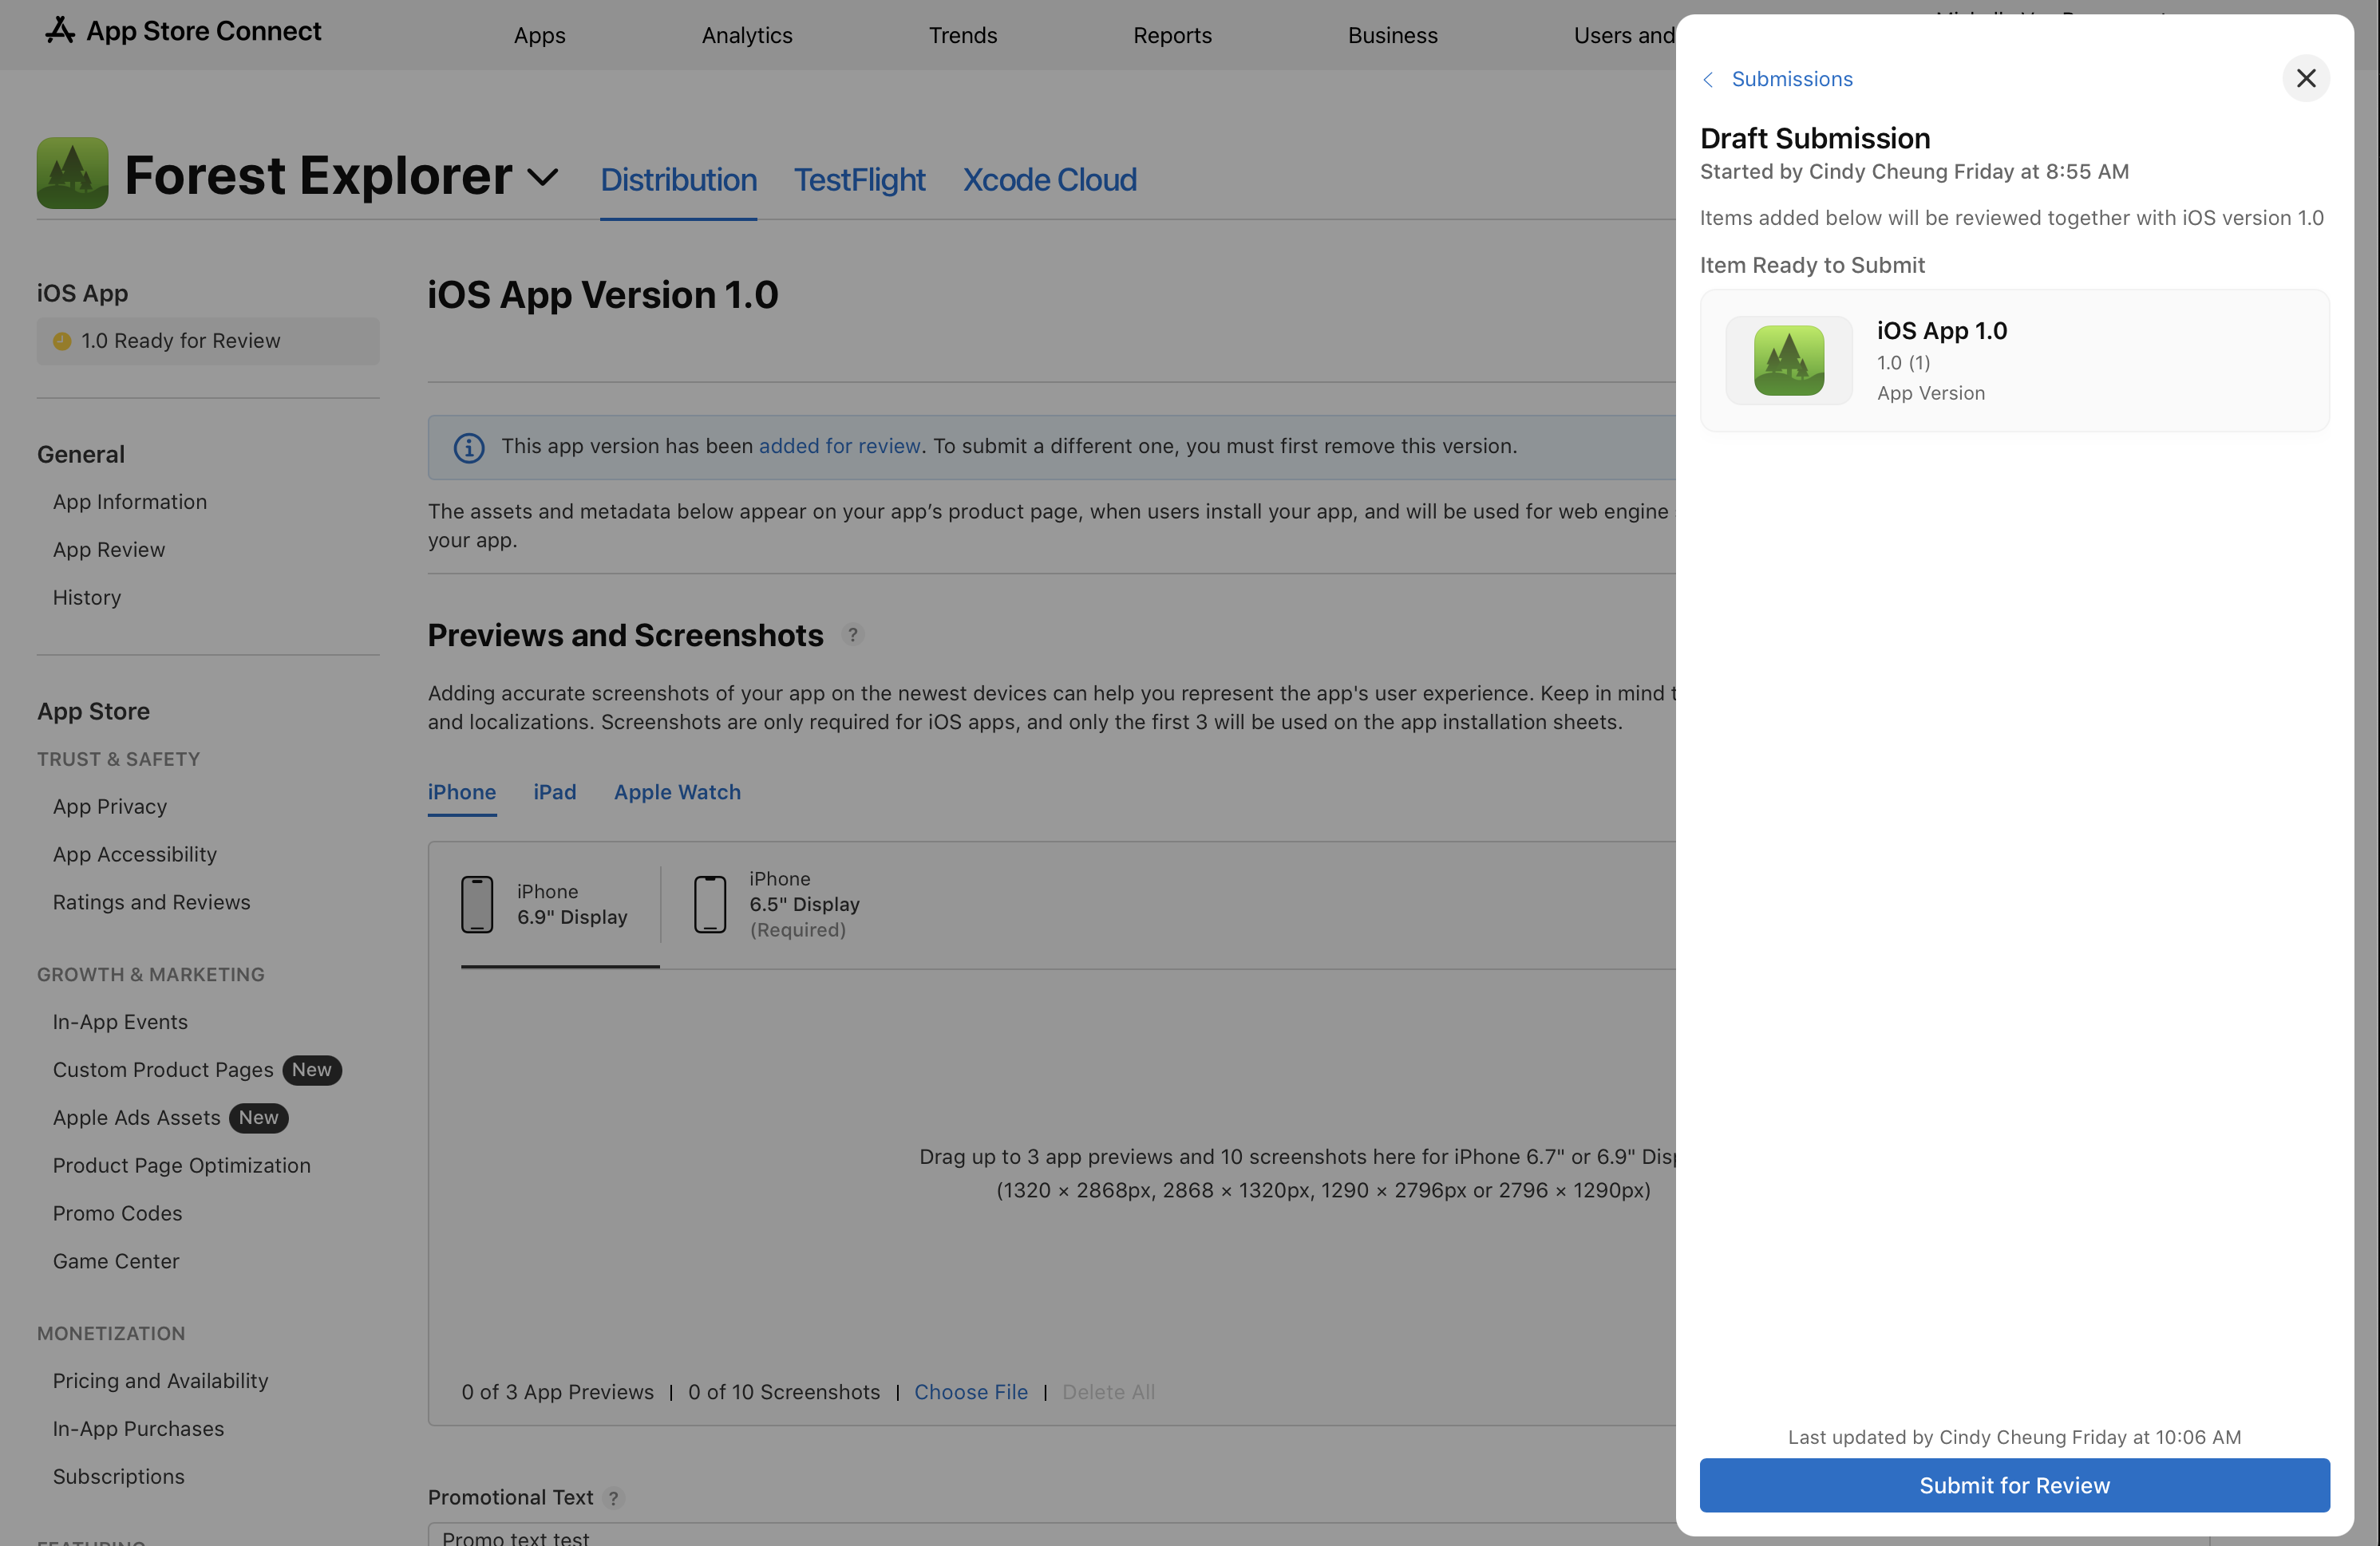Open the Analytics menu
The width and height of the screenshot is (2380, 1546).
(x=746, y=35)
